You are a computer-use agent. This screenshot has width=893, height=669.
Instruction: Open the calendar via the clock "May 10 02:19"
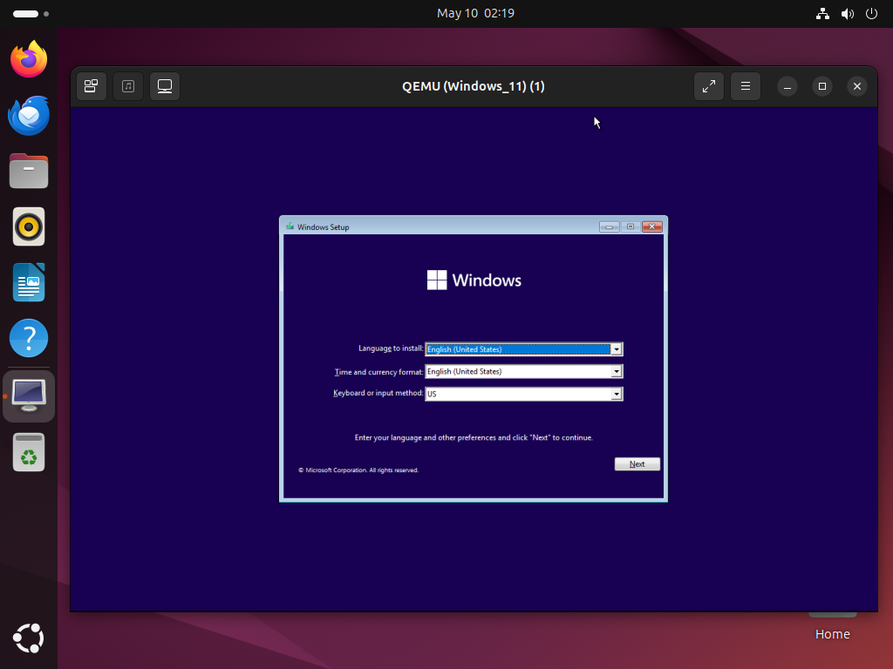475,13
